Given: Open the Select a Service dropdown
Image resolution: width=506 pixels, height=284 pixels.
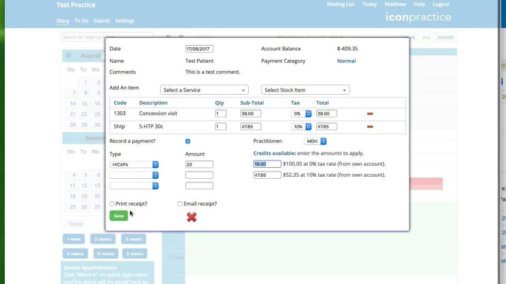Looking at the screenshot, I should pos(204,90).
